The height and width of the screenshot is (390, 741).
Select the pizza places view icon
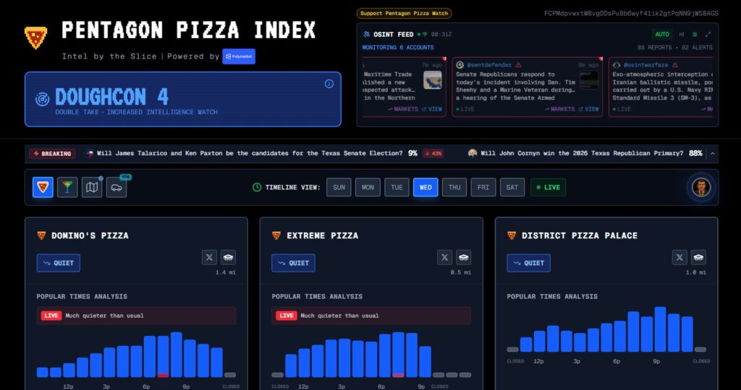[43, 188]
